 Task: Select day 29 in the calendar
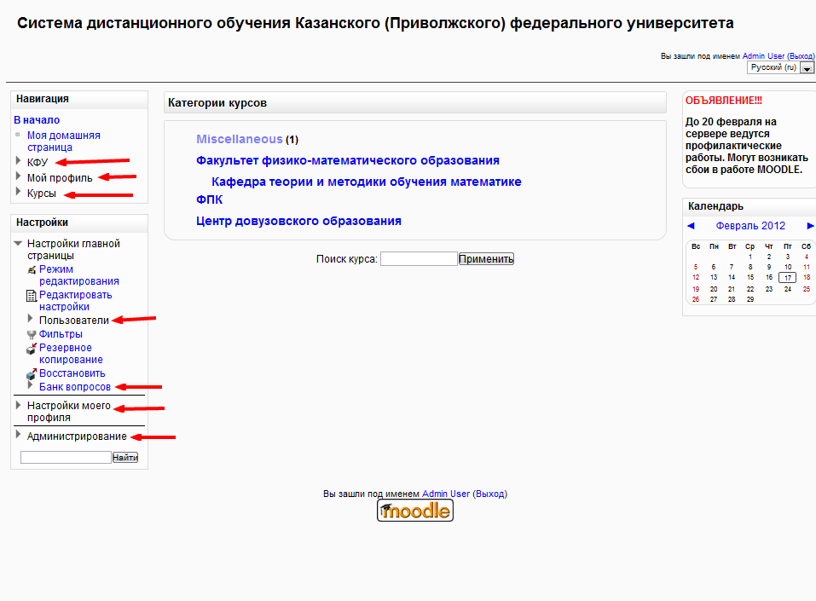pyautogui.click(x=749, y=299)
